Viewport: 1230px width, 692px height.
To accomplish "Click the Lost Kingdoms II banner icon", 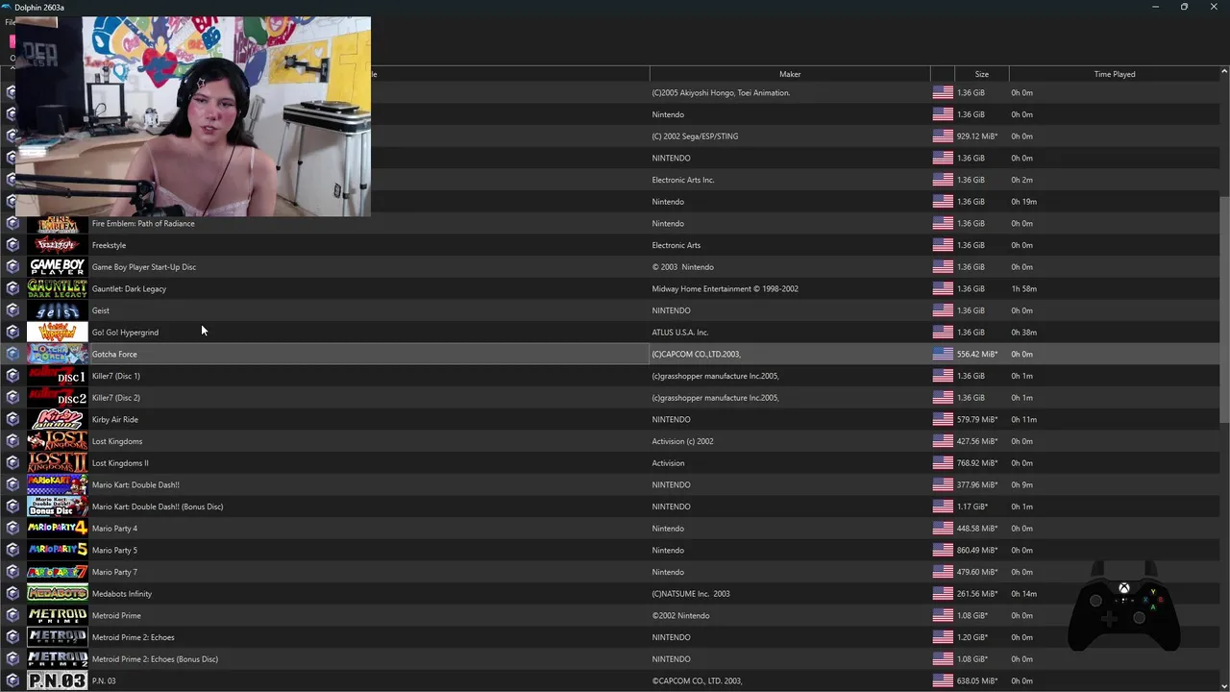I will click(x=57, y=463).
